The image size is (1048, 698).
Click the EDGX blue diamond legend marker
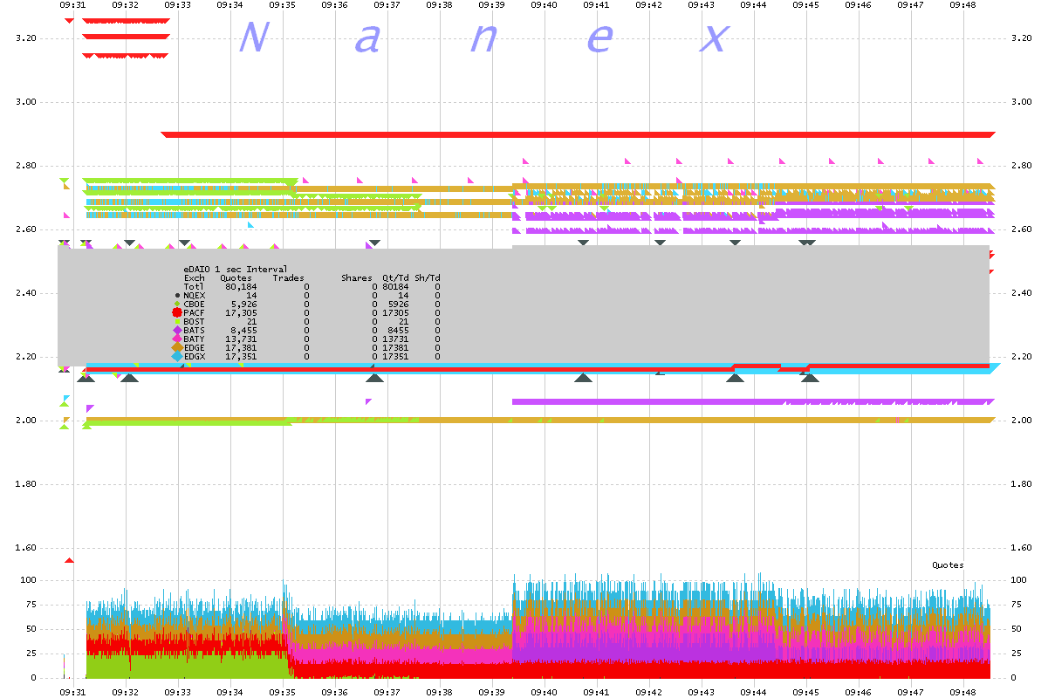(x=177, y=356)
